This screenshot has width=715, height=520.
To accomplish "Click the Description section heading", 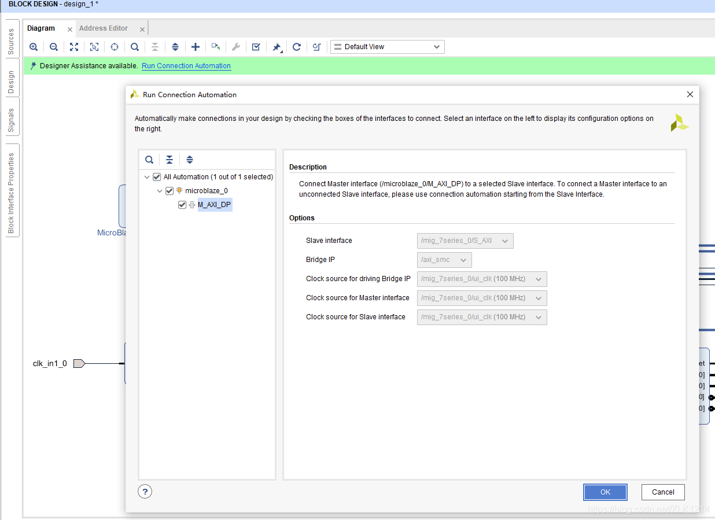I will (308, 167).
